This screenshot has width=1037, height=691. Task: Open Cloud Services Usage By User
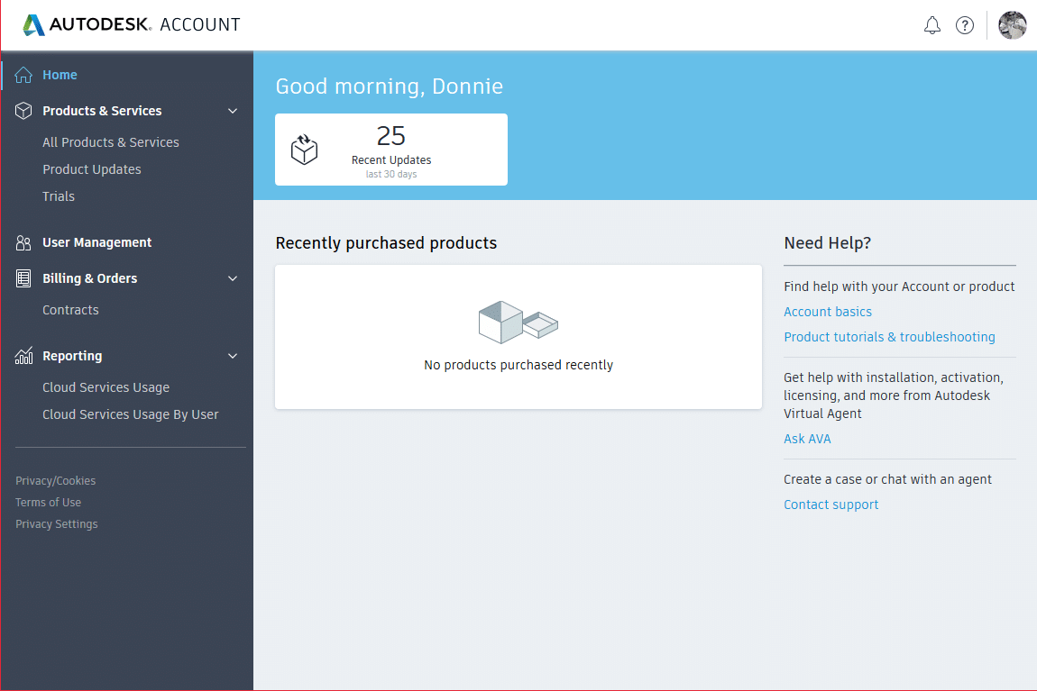[x=130, y=414]
